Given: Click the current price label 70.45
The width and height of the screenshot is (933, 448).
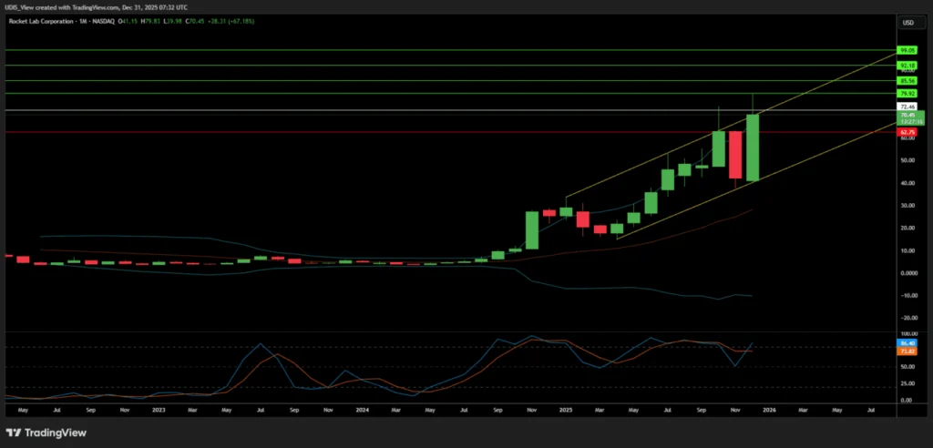Looking at the screenshot, I should [x=910, y=117].
